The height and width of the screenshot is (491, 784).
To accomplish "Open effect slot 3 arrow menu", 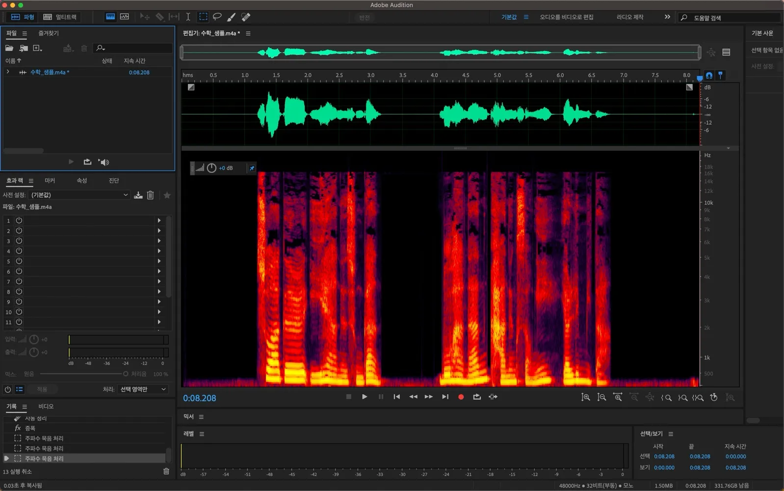I will 159,241.
